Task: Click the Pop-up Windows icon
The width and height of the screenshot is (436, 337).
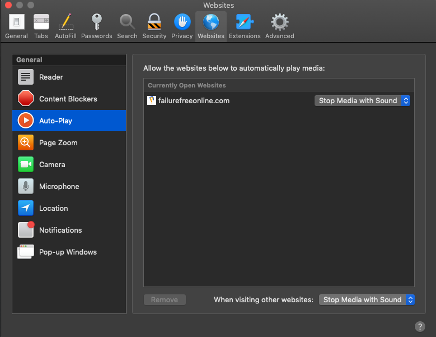Action: point(26,252)
